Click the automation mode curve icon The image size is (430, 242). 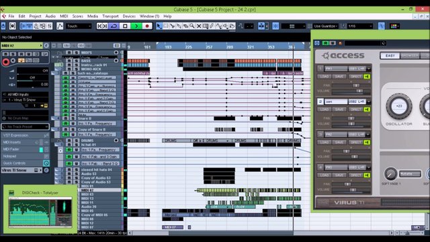(x=60, y=26)
